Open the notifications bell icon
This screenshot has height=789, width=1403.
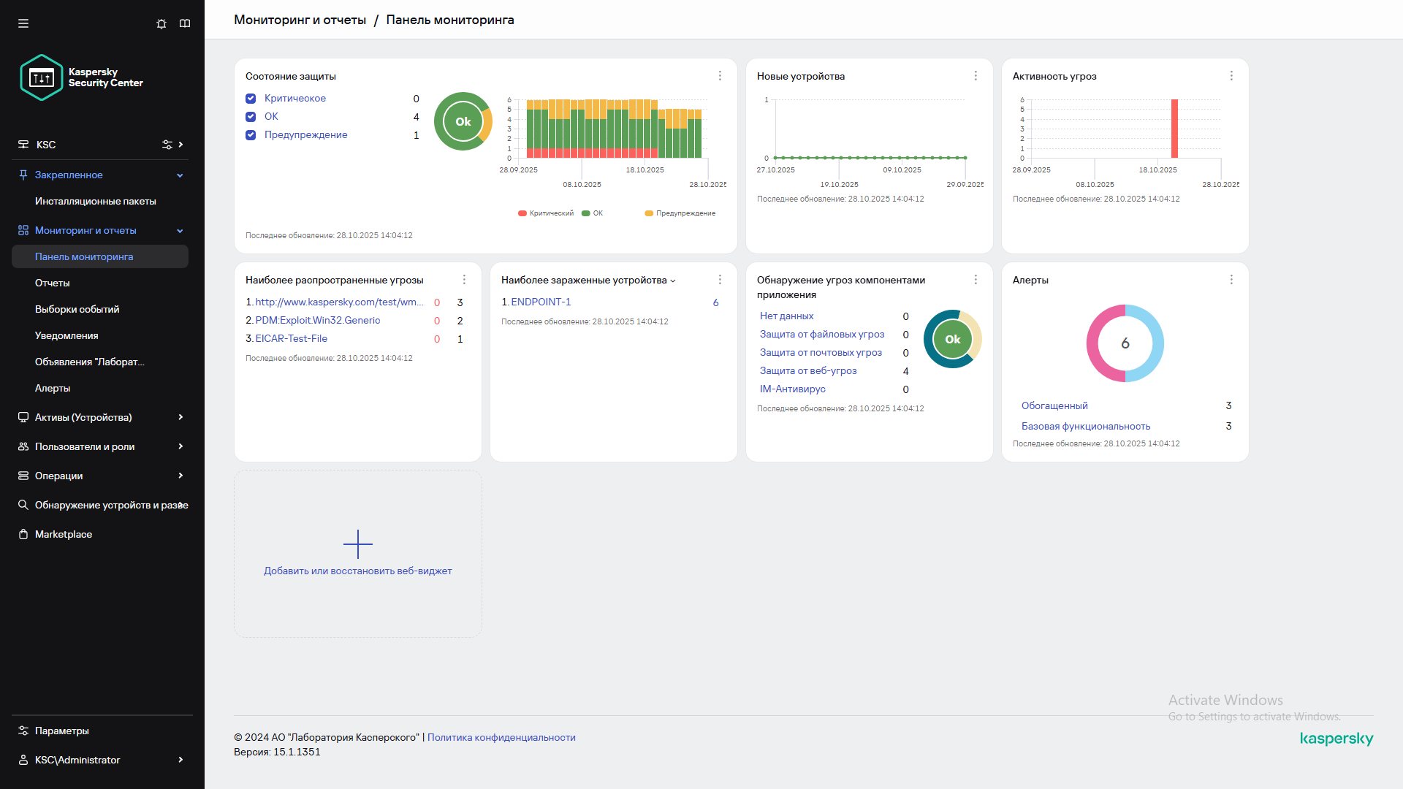pyautogui.click(x=161, y=23)
